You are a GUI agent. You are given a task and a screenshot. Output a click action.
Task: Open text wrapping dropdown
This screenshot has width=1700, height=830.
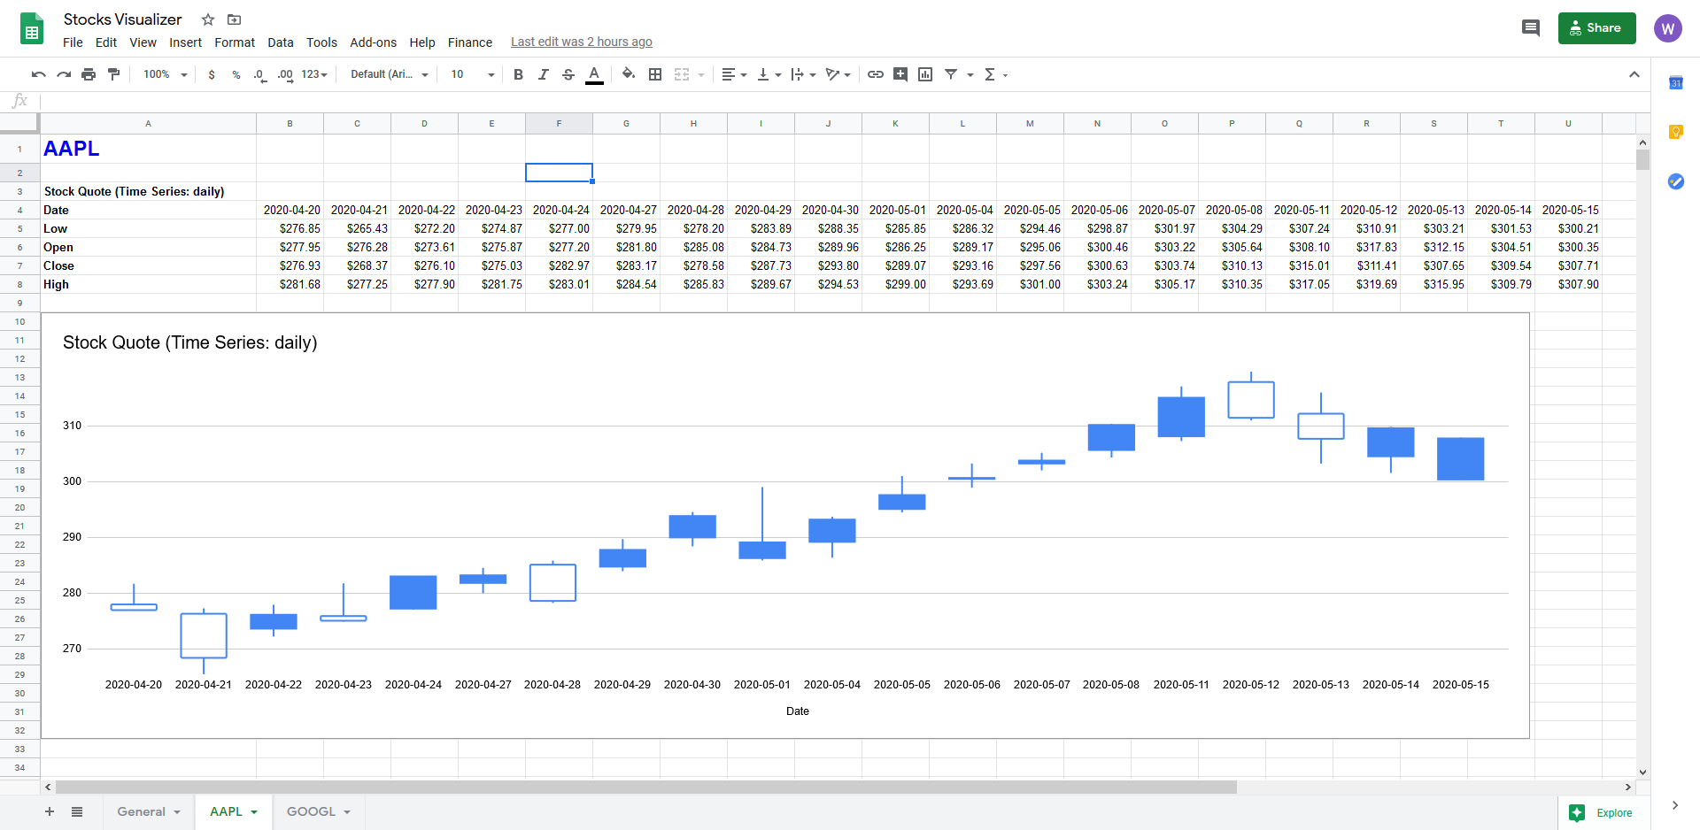(x=803, y=74)
